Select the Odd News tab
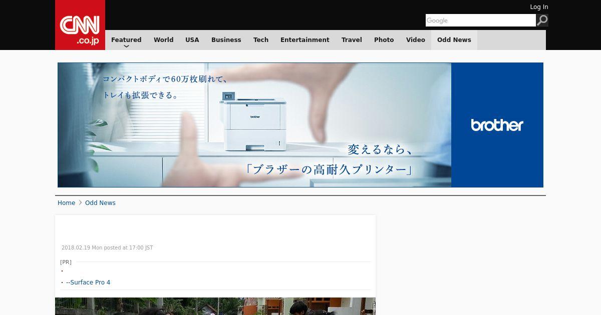The width and height of the screenshot is (601, 315). [x=454, y=40]
